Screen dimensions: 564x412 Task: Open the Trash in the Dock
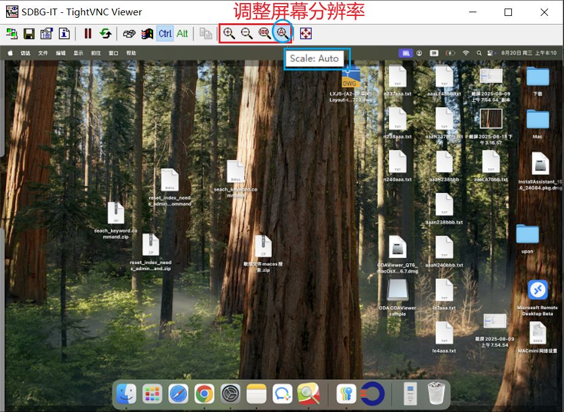pos(436,394)
